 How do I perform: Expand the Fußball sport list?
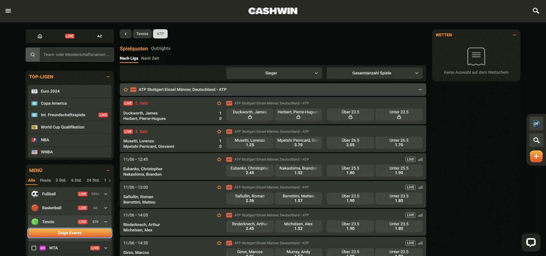coord(106,194)
